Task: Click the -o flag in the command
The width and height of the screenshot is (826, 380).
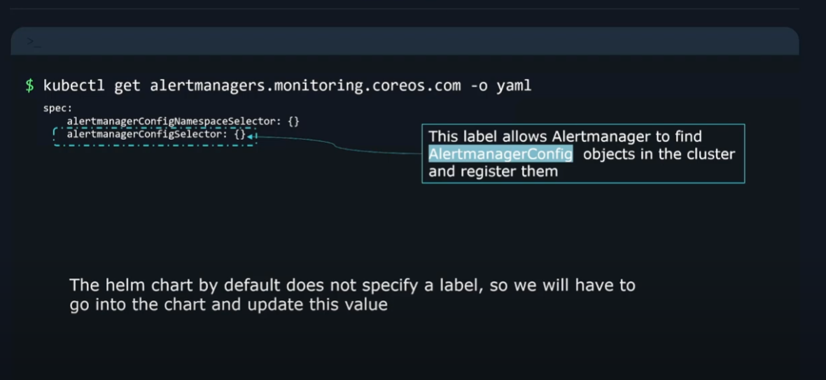Action: tap(479, 86)
